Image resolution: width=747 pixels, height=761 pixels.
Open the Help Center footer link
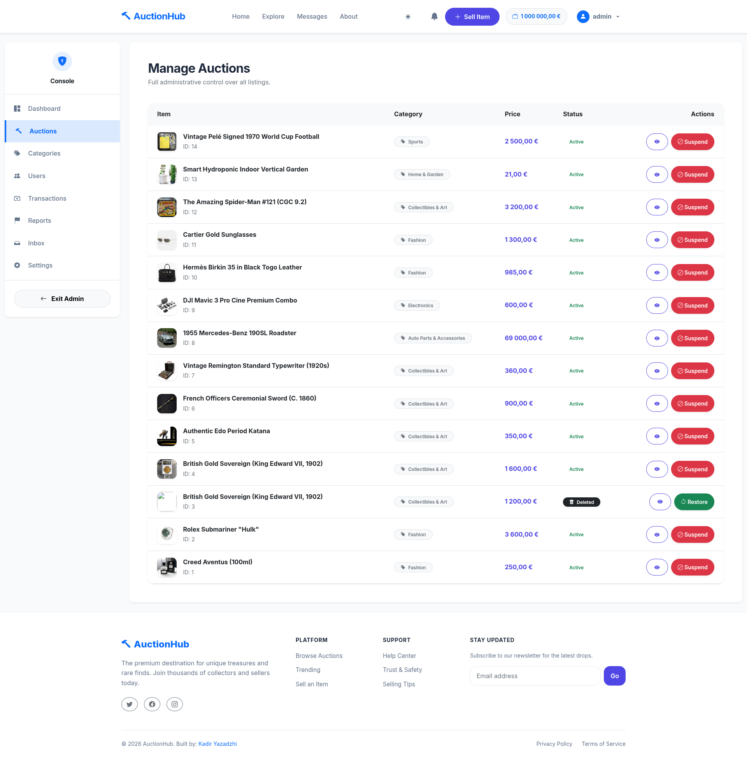click(x=399, y=656)
